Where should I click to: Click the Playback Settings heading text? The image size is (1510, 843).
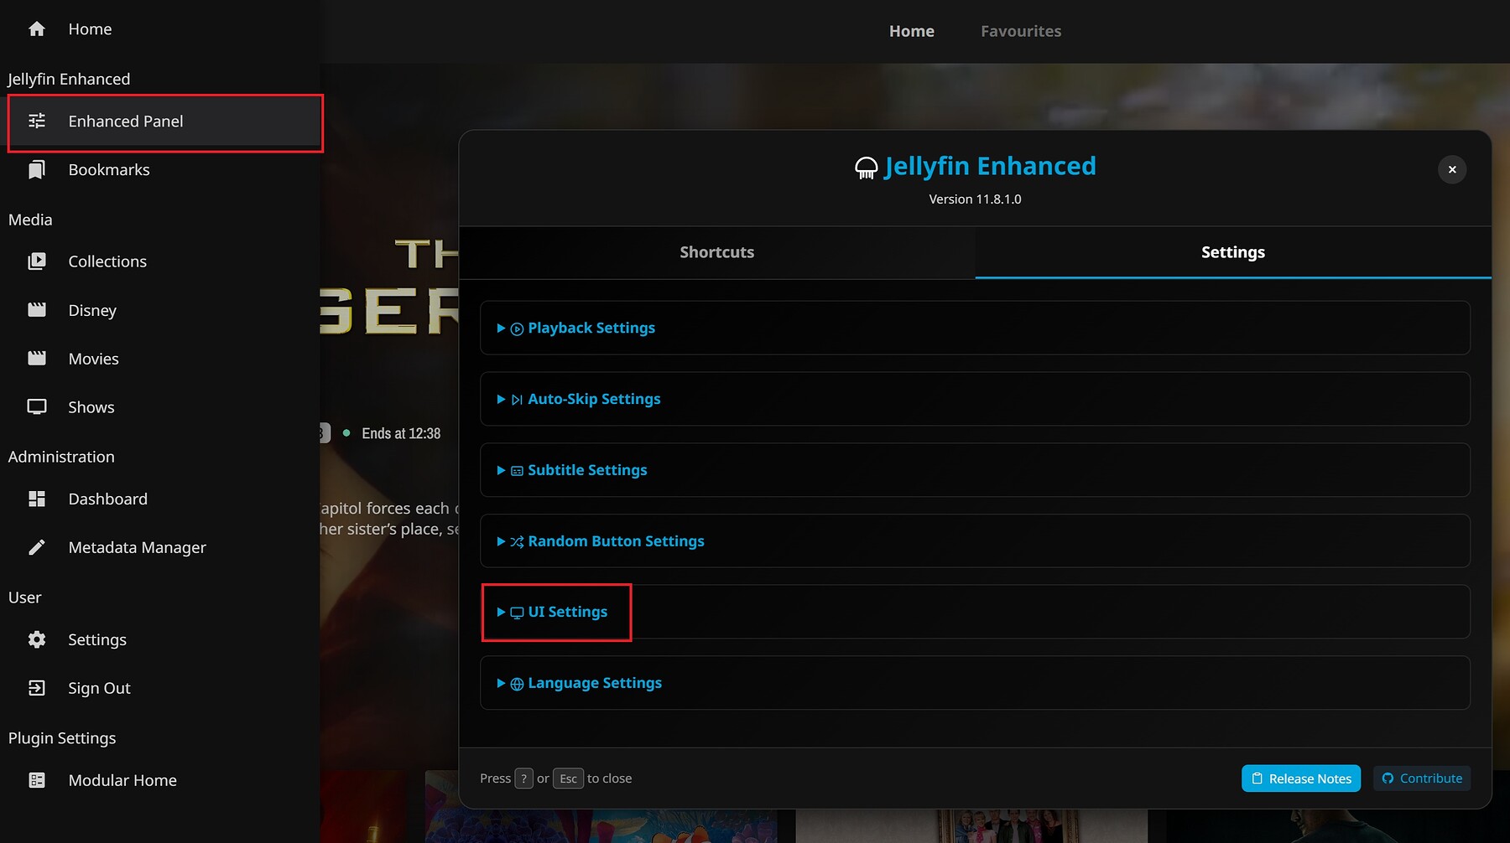591,328
